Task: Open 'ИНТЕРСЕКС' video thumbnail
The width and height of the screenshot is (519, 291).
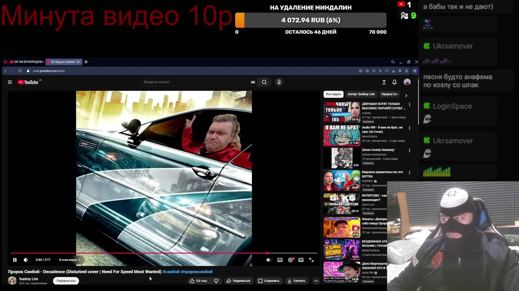Action: point(342,203)
